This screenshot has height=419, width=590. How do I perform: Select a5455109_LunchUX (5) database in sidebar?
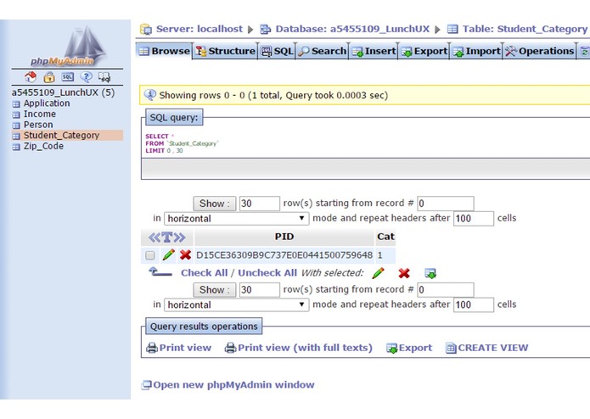63,92
